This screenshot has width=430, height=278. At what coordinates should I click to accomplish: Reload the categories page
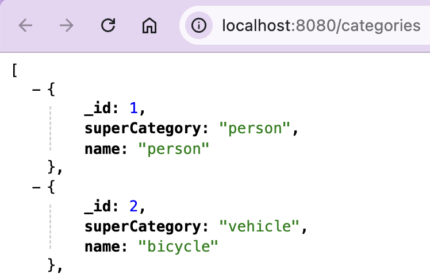[108, 25]
